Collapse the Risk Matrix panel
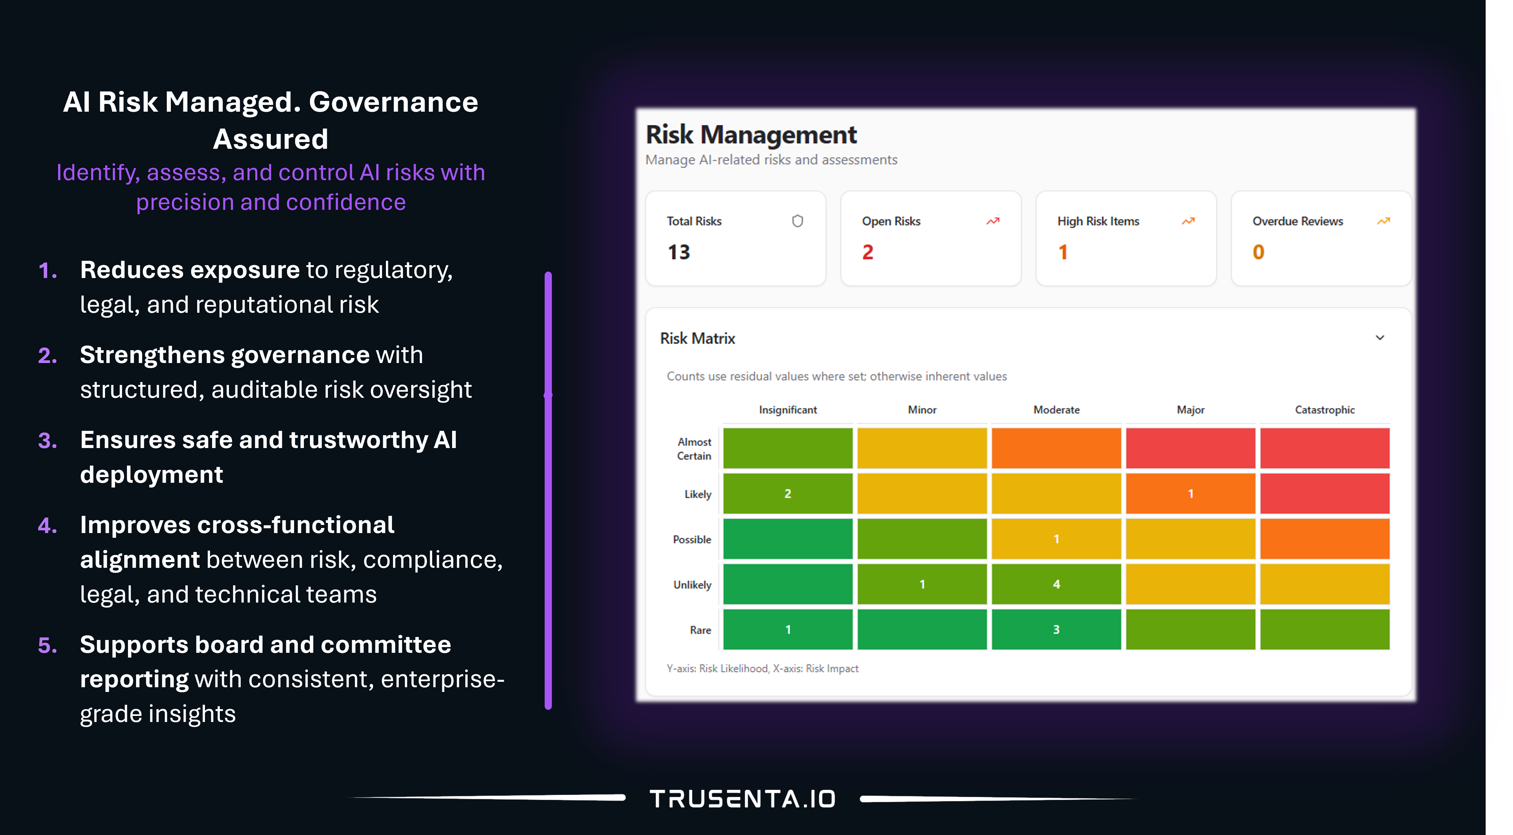 [x=1380, y=337]
